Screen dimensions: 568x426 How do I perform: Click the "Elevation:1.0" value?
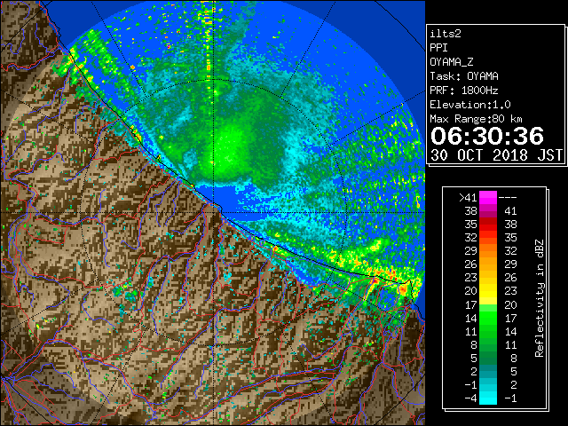(470, 105)
